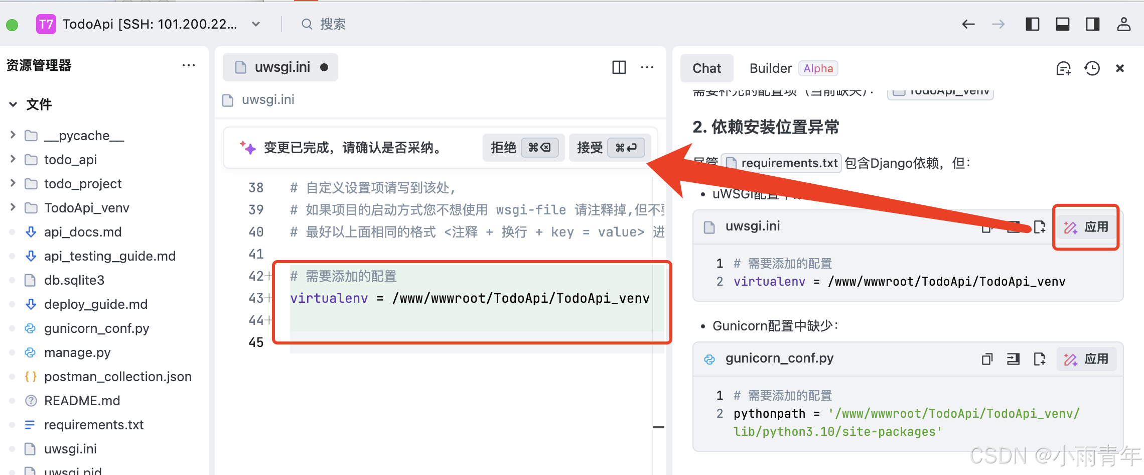
Task: Insert gunicorn_conf.py snippet at cursor
Action: [x=1013, y=359]
